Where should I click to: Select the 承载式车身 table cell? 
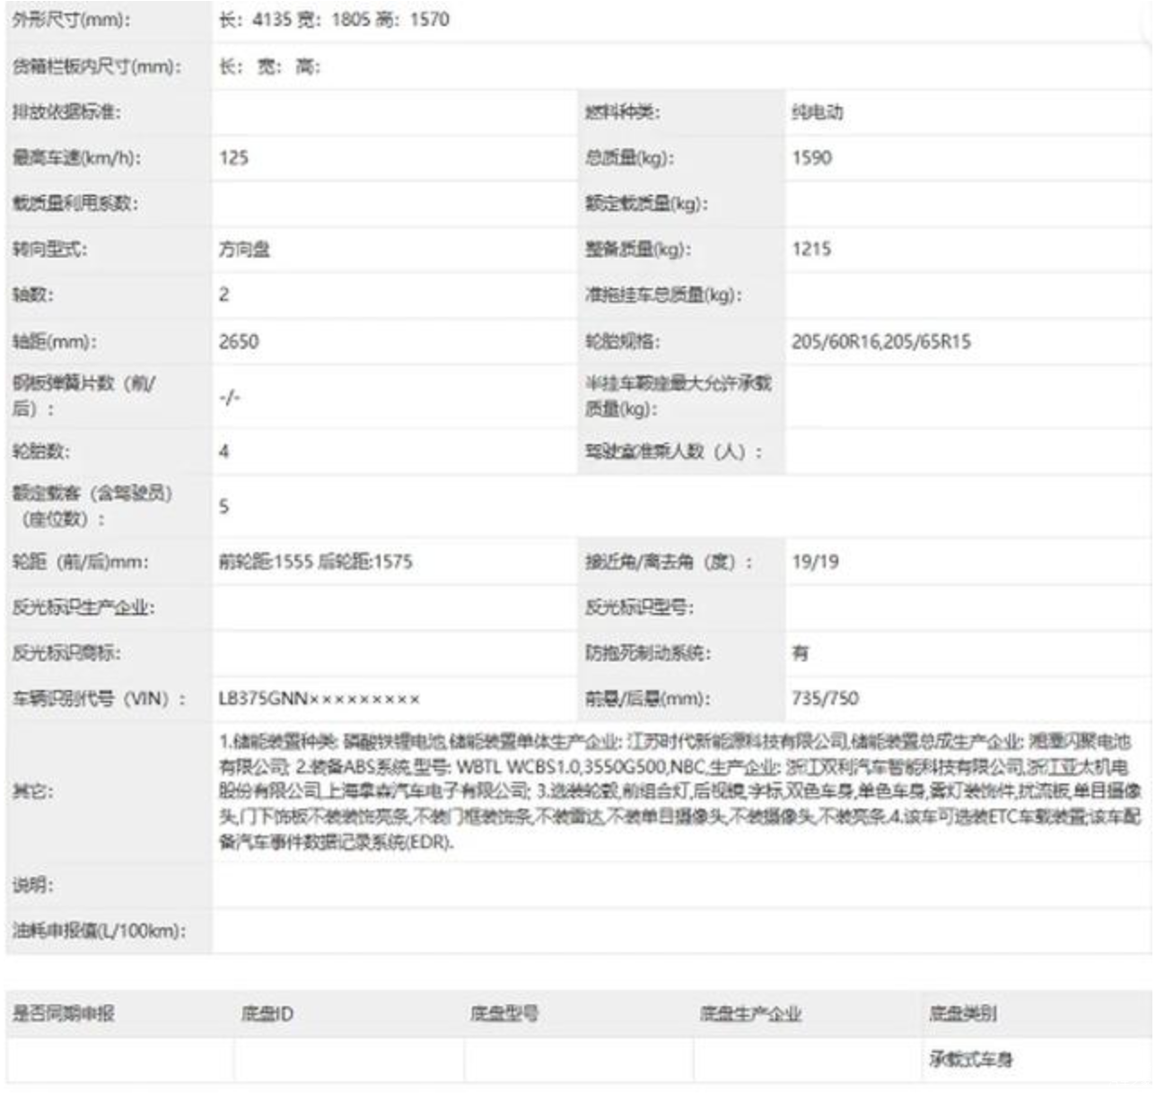pos(970,1060)
